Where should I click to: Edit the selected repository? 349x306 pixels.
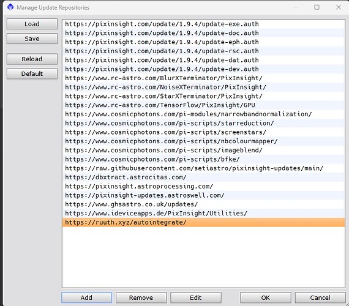click(196, 298)
